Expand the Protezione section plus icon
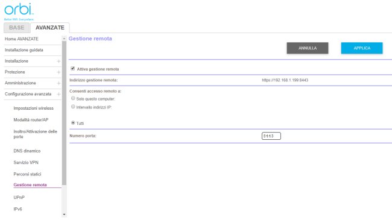This screenshot has height=220, width=392. coord(58,72)
